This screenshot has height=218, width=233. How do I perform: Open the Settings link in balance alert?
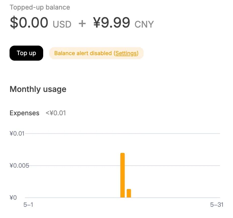coord(126,53)
